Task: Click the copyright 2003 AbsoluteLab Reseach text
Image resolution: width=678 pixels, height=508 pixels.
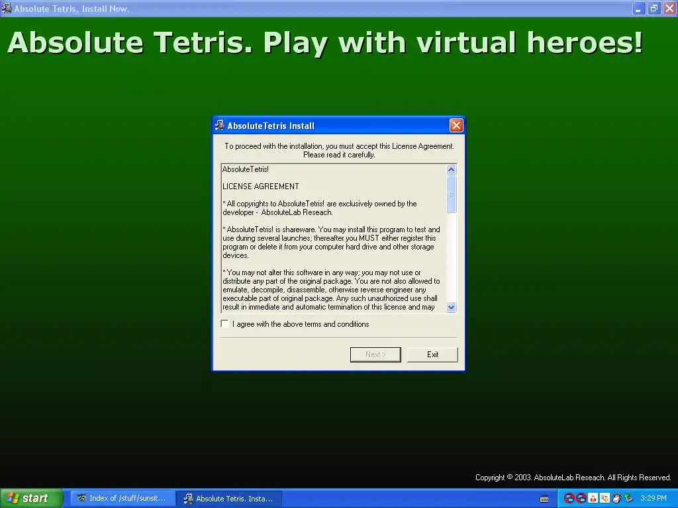Action: 573,478
